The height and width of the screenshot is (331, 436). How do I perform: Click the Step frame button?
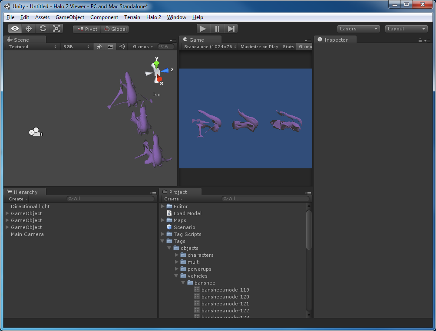tap(231, 29)
